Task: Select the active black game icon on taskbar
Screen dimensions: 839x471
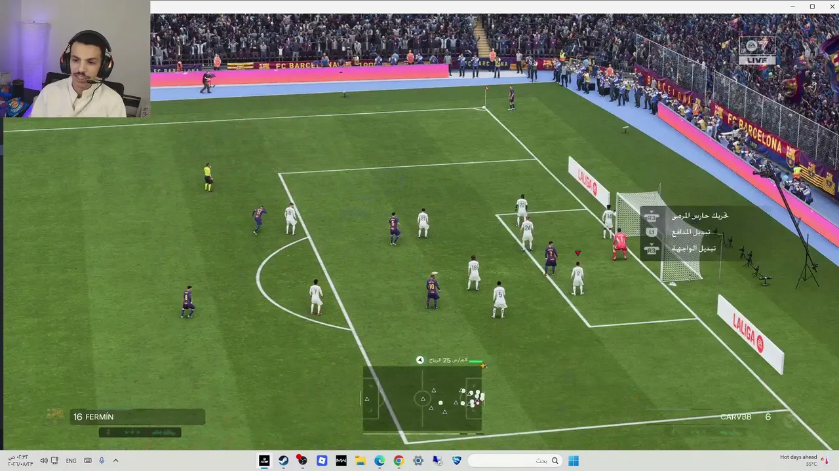Action: coord(264,461)
